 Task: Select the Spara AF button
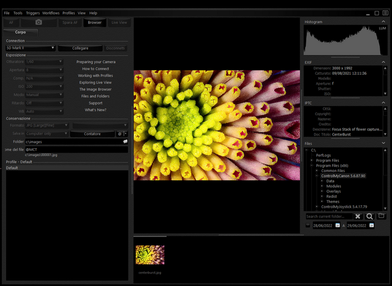pyautogui.click(x=70, y=23)
